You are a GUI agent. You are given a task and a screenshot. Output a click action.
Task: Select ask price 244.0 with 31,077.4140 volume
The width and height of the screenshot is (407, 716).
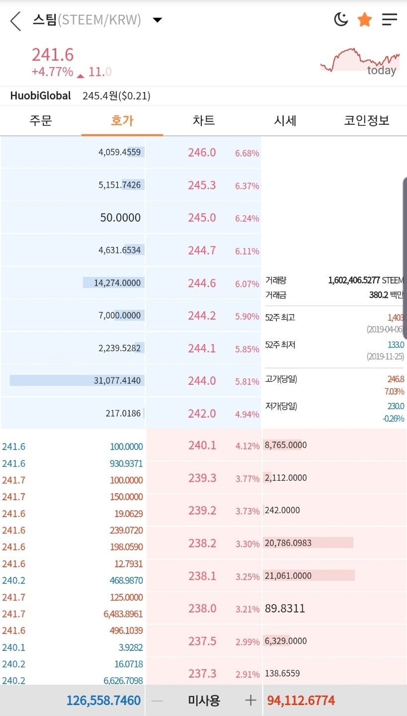point(202,381)
